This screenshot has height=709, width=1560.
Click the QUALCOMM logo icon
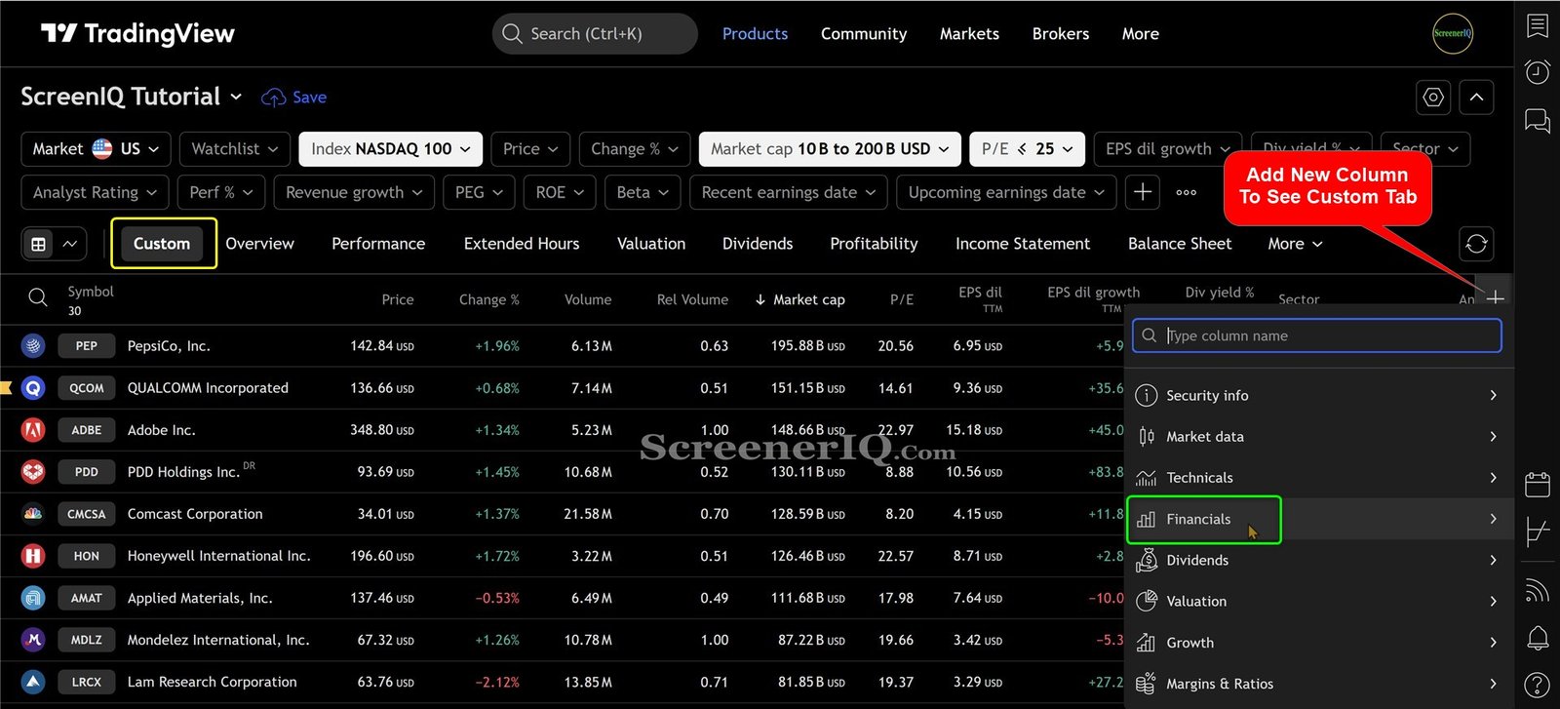click(x=33, y=387)
